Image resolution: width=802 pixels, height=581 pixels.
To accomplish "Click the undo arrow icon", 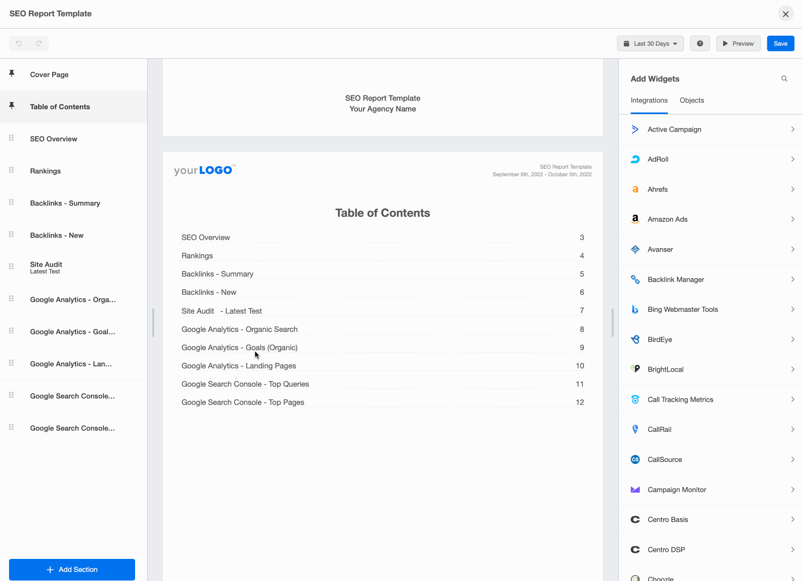I will click(19, 44).
